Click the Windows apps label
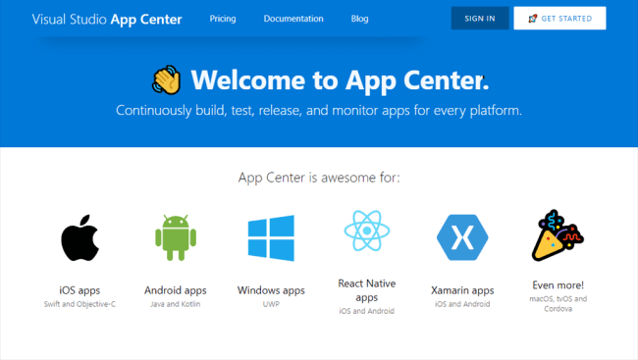Viewport: 638px width, 360px height. click(271, 290)
